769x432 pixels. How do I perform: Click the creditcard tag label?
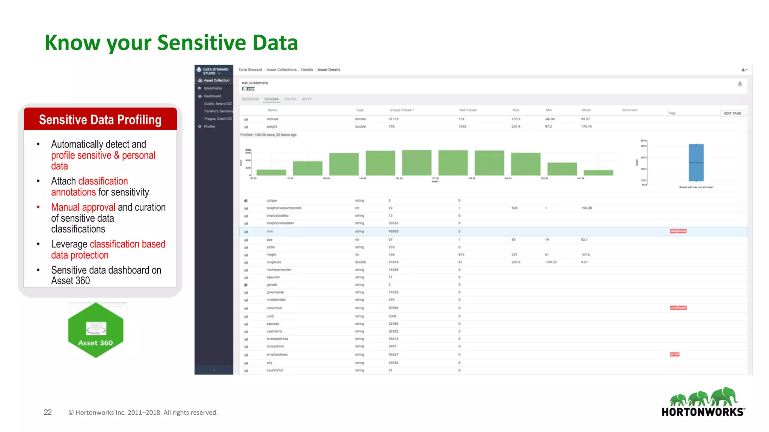click(678, 307)
